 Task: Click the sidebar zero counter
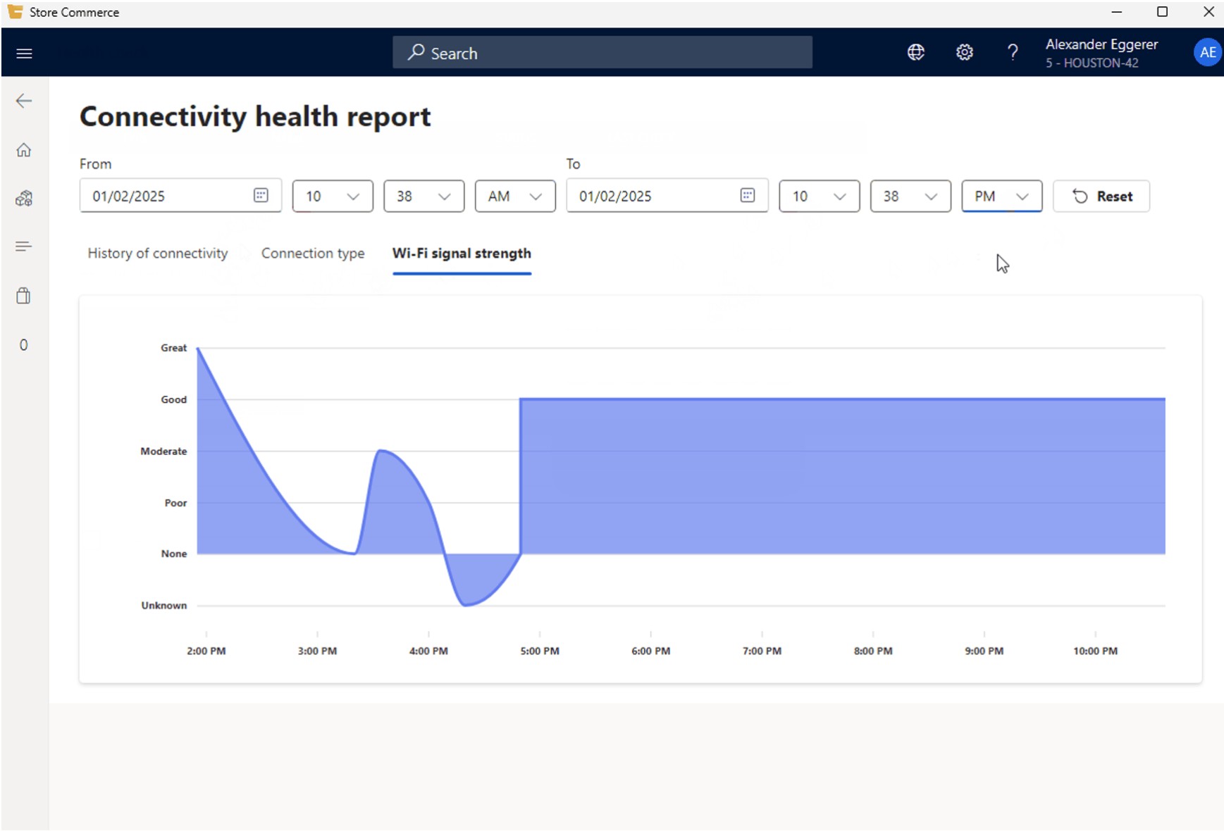(24, 345)
